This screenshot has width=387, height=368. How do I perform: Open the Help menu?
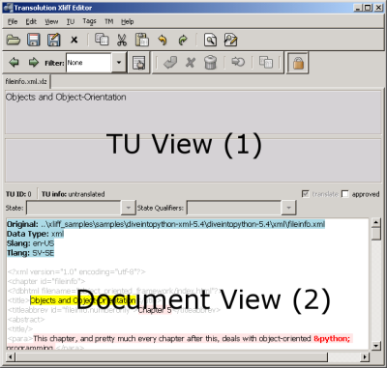click(128, 21)
